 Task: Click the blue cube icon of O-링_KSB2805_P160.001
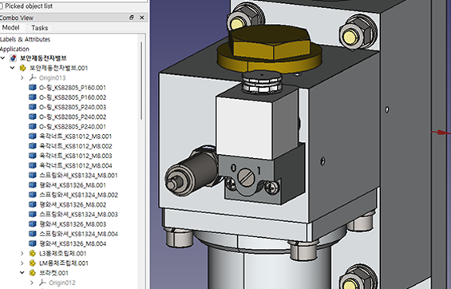pyautogui.click(x=33, y=88)
